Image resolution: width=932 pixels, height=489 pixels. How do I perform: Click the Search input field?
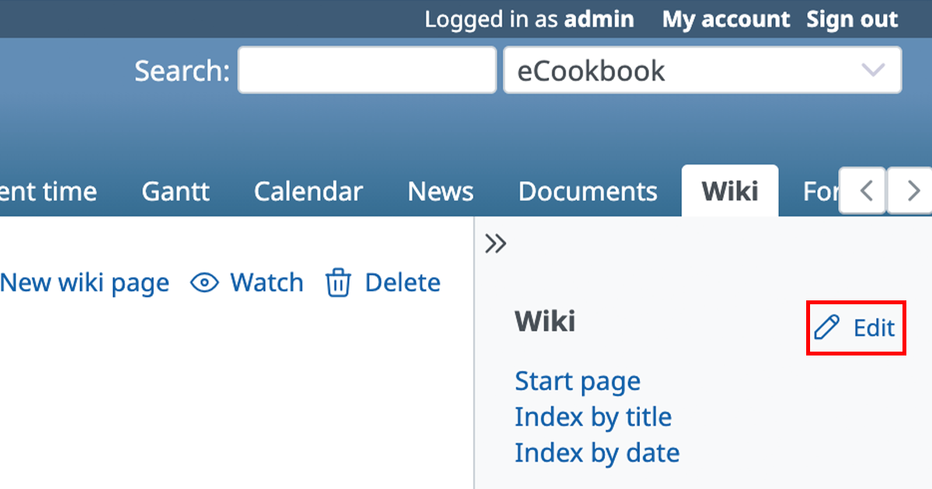point(367,71)
